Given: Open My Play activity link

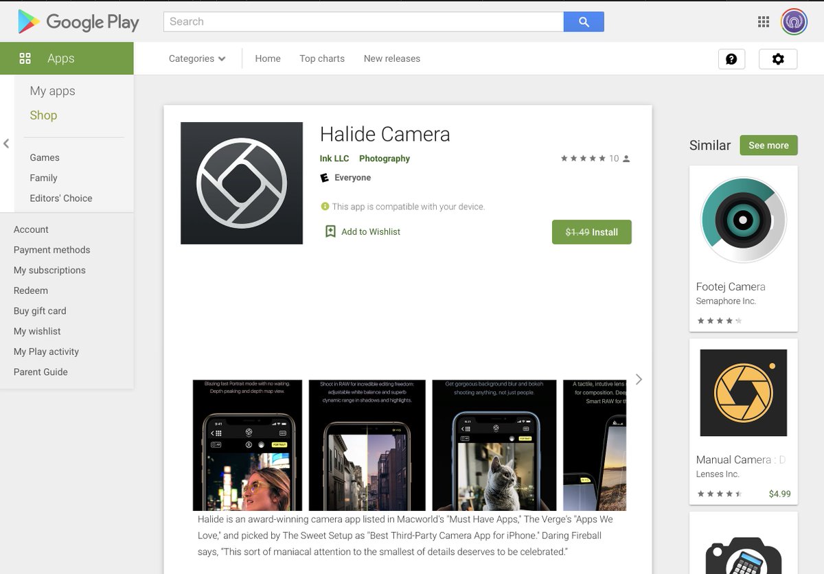Looking at the screenshot, I should click(46, 352).
